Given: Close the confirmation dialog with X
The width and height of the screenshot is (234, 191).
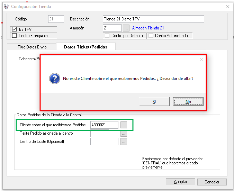Looking at the screenshot, I should pos(201,60).
